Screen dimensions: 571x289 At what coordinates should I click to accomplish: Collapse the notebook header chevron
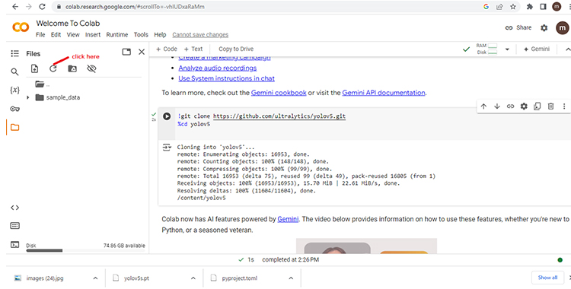click(x=567, y=49)
